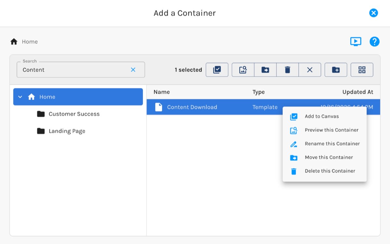Open the help question mark icon

click(375, 42)
